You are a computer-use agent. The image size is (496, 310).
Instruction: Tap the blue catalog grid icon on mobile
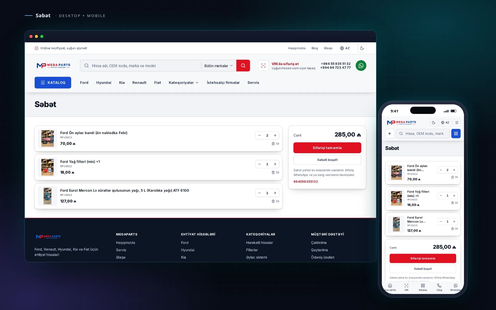[456, 134]
